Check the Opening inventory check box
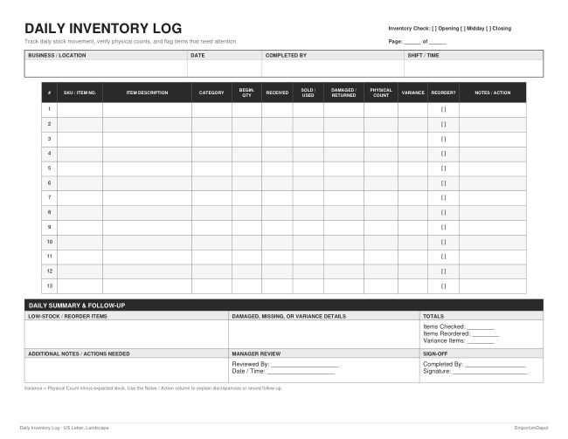This screenshot has width=568, height=439. pyautogui.click(x=434, y=29)
